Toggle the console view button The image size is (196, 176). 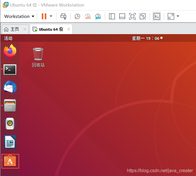pyautogui.click(x=157, y=16)
